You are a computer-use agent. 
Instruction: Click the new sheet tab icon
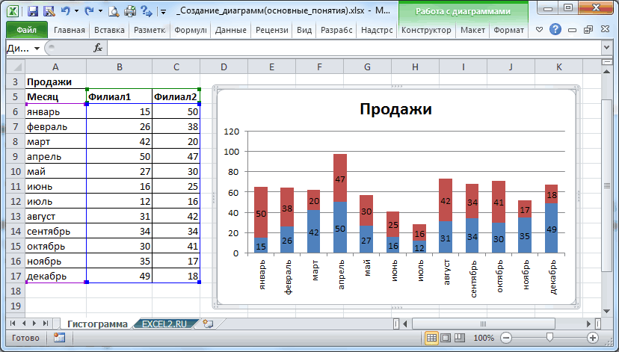click(x=208, y=324)
